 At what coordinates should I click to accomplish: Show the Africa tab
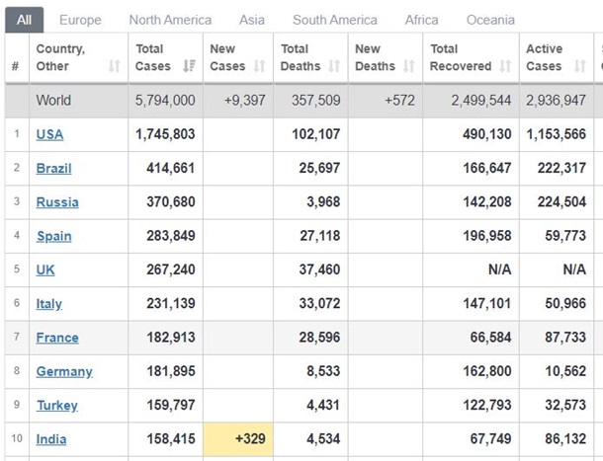[x=422, y=20]
